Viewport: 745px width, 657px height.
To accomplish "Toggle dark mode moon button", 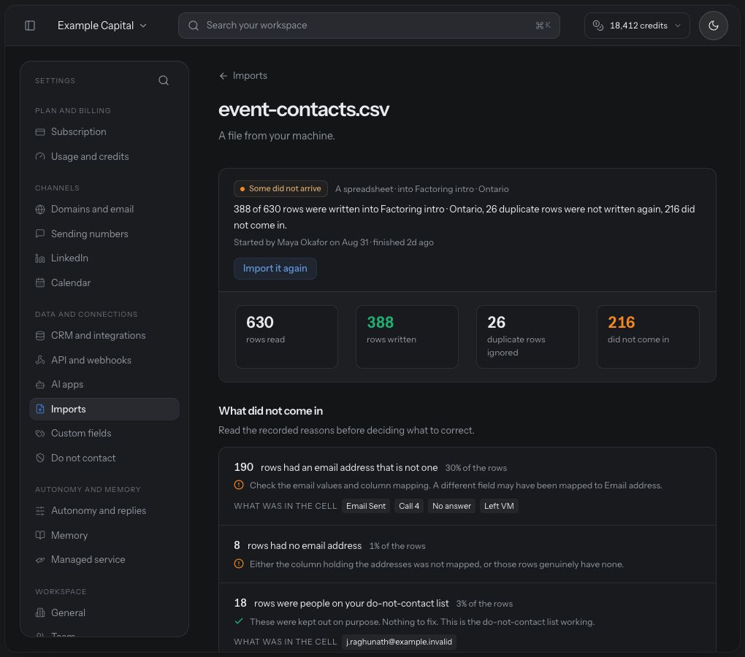I will coord(713,26).
